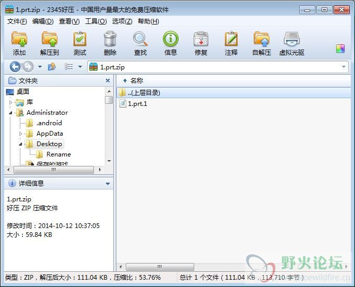The height and width of the screenshot is (287, 355).
Task: Select the ..(上层目录) row
Action: (x=234, y=92)
